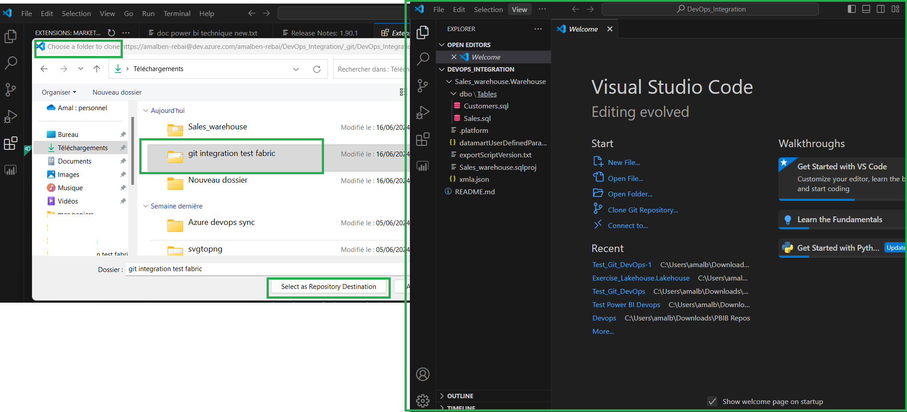Refresh the Téléchargements folder listing
Image resolution: width=907 pixels, height=412 pixels.
317,69
